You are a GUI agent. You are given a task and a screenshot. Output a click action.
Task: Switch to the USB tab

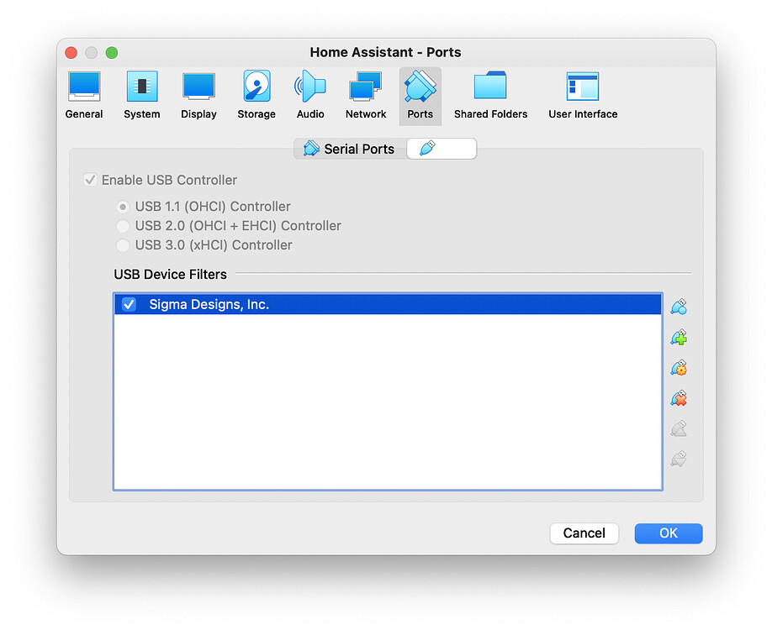point(441,148)
